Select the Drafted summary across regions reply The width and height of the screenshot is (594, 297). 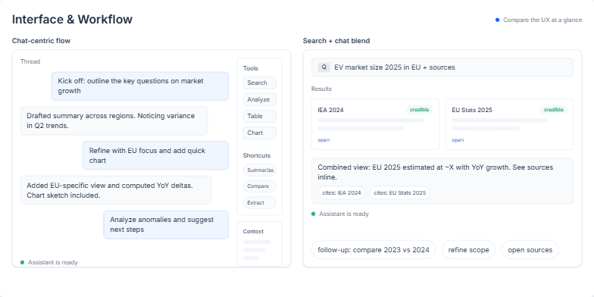point(114,120)
